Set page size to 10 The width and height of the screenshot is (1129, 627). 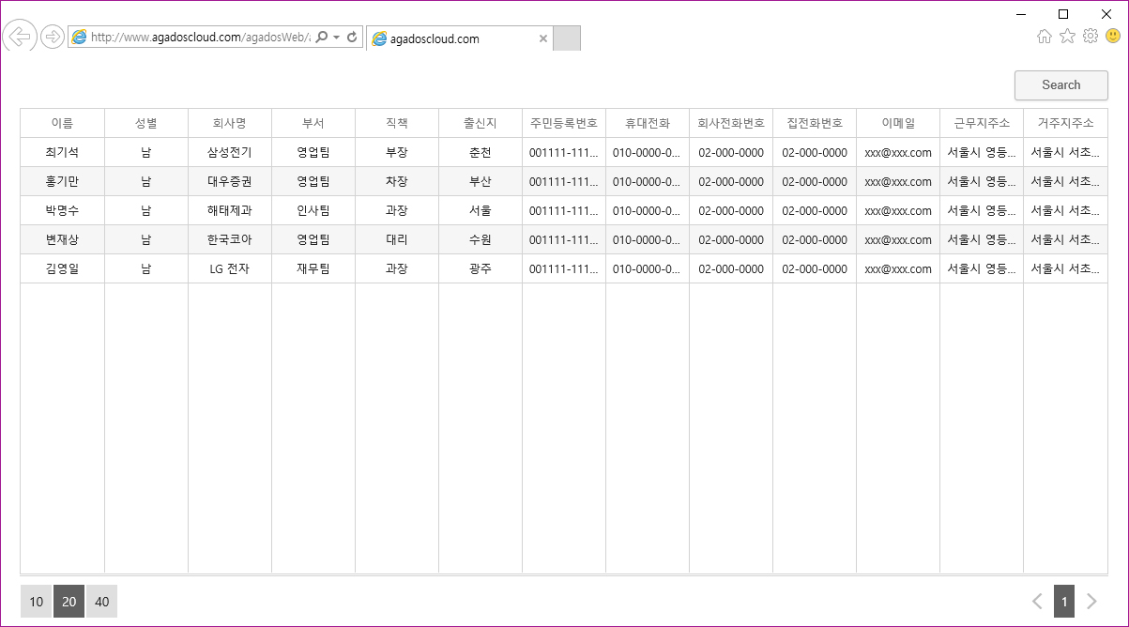point(36,602)
